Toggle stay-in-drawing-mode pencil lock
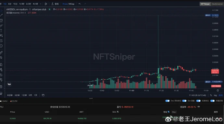This screenshot has width=224, height=124. (1, 70)
